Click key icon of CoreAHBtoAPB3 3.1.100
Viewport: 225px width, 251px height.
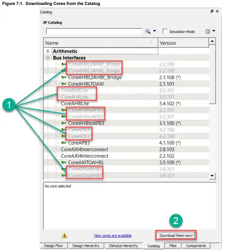pos(64,123)
